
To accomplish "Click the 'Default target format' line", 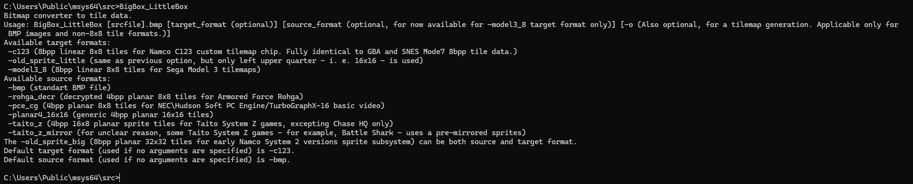I will tap(149, 151).
